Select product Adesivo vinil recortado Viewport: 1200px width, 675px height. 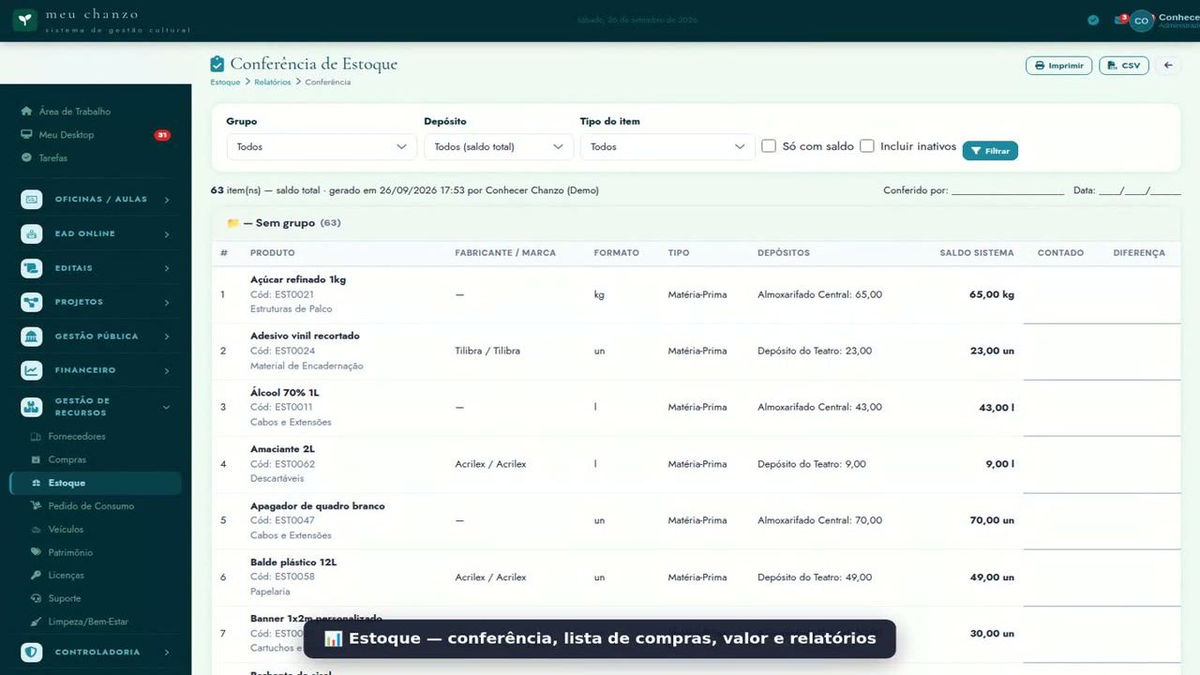[305, 336]
